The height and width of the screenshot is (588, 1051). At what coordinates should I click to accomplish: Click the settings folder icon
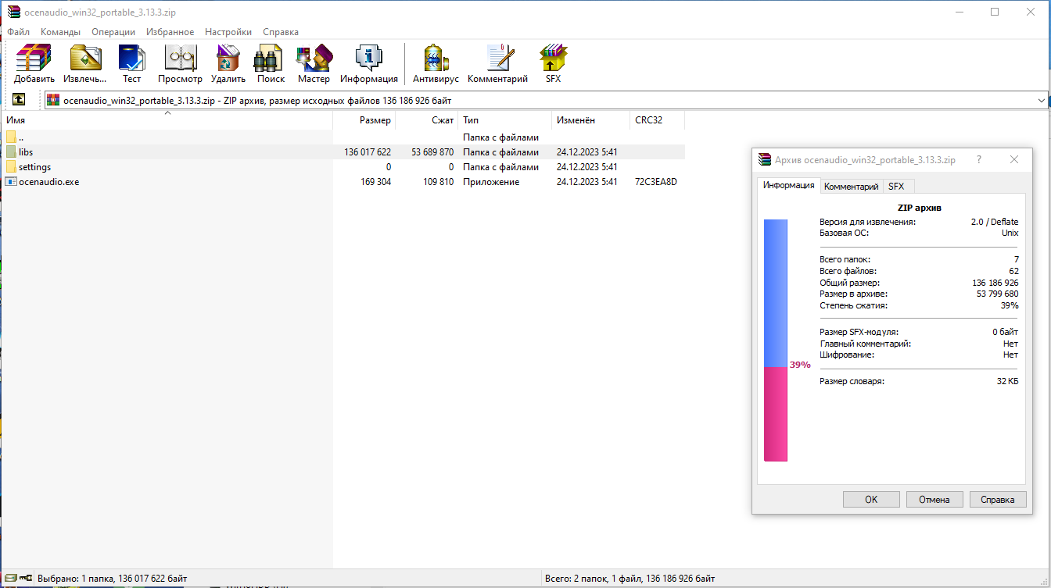click(x=11, y=166)
